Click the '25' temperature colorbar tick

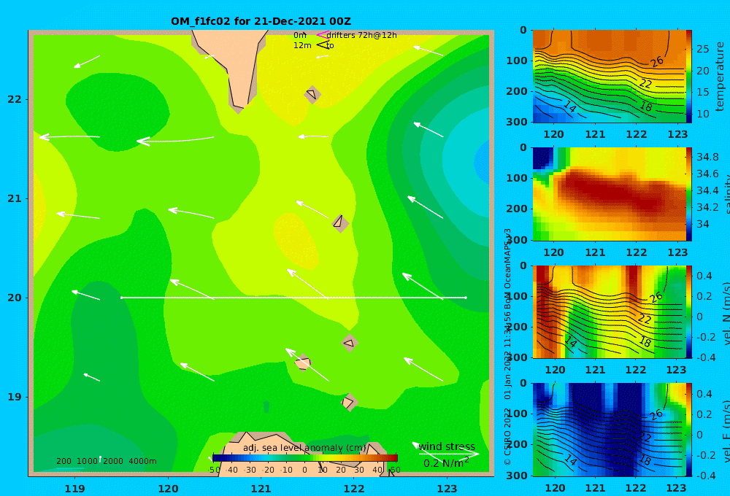point(703,49)
